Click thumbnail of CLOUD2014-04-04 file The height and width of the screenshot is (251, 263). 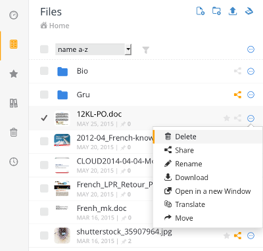pyautogui.click(x=62, y=165)
